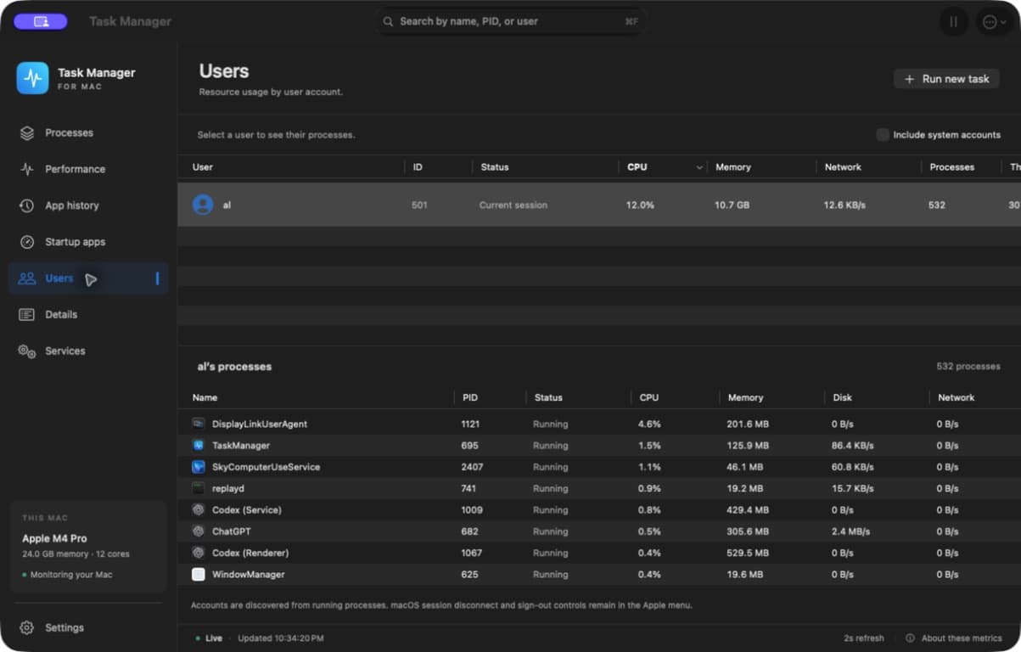Click the "2.4 MB/s" disk value
Screen dimensions: 1021x652
(x=850, y=531)
